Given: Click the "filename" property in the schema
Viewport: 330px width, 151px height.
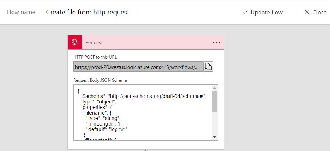Looking at the screenshot, I should click(x=96, y=113).
